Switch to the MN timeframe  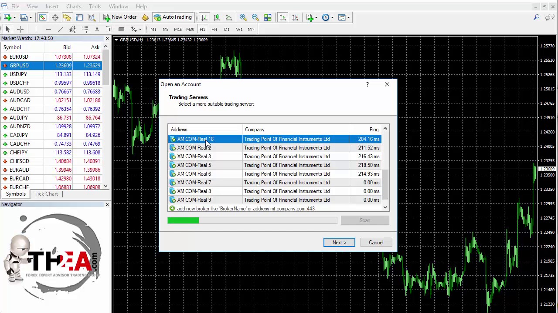[x=251, y=29]
